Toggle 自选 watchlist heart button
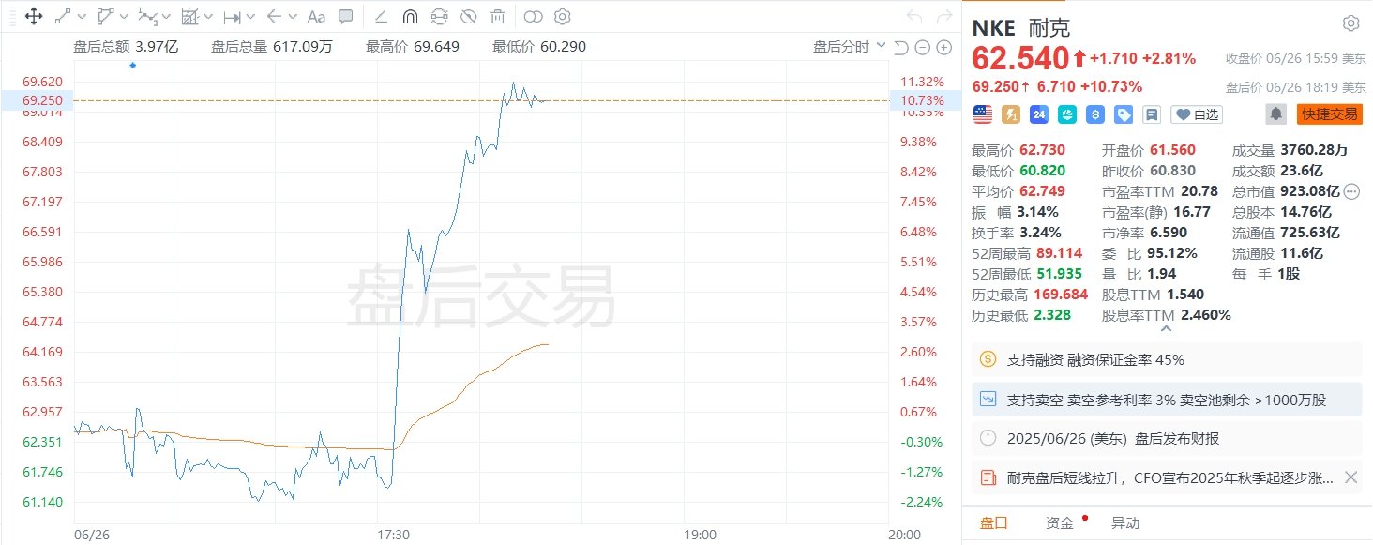This screenshot has height=545, width=1373. tap(1197, 114)
